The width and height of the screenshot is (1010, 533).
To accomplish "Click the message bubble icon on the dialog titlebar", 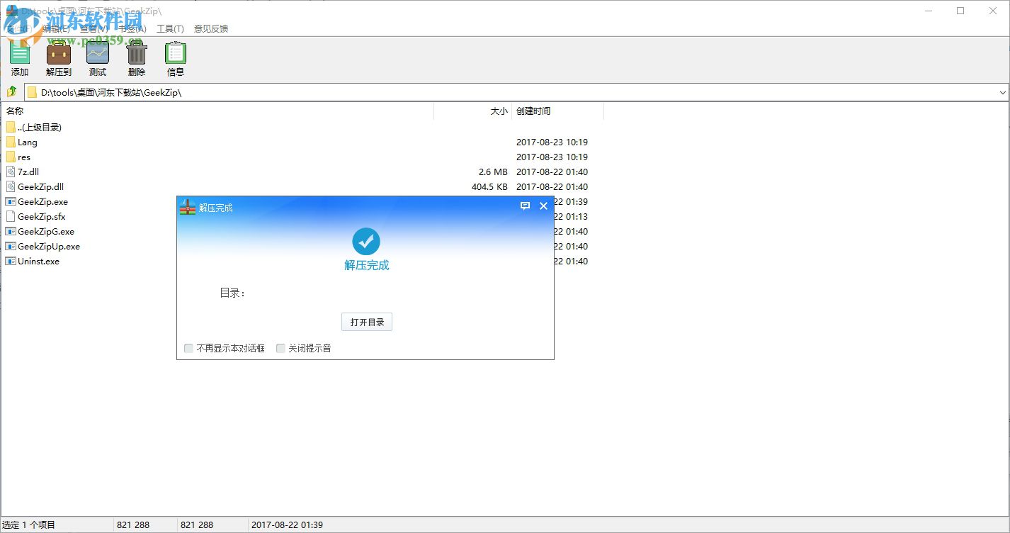I will [525, 206].
